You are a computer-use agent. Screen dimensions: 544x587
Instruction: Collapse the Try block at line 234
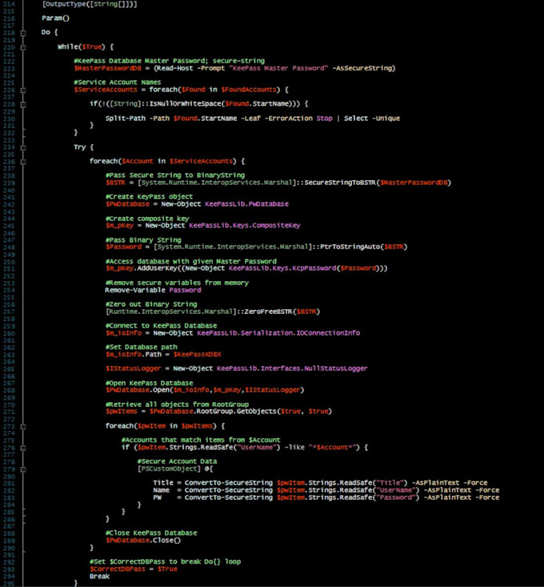coord(23,147)
